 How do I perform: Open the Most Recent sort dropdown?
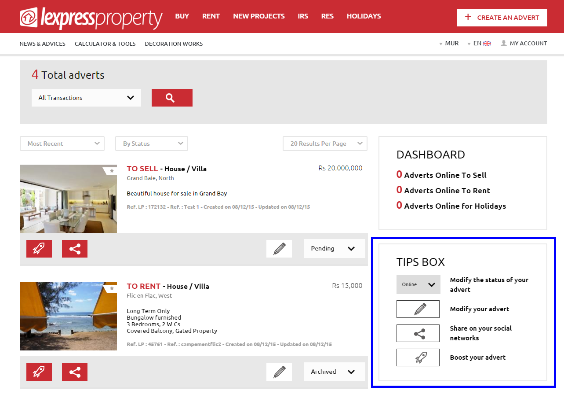click(62, 144)
